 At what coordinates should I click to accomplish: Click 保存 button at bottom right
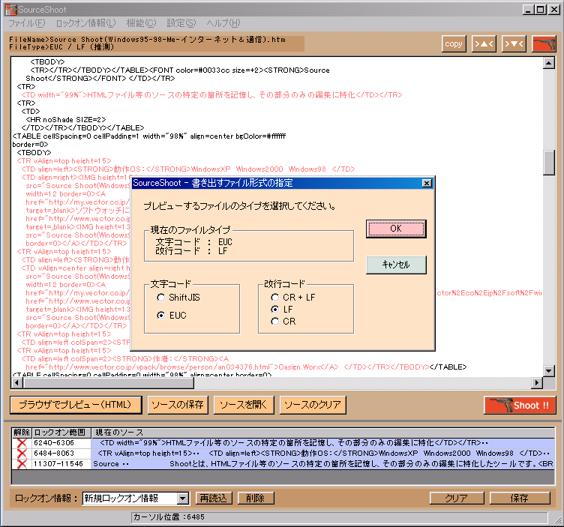click(x=520, y=499)
